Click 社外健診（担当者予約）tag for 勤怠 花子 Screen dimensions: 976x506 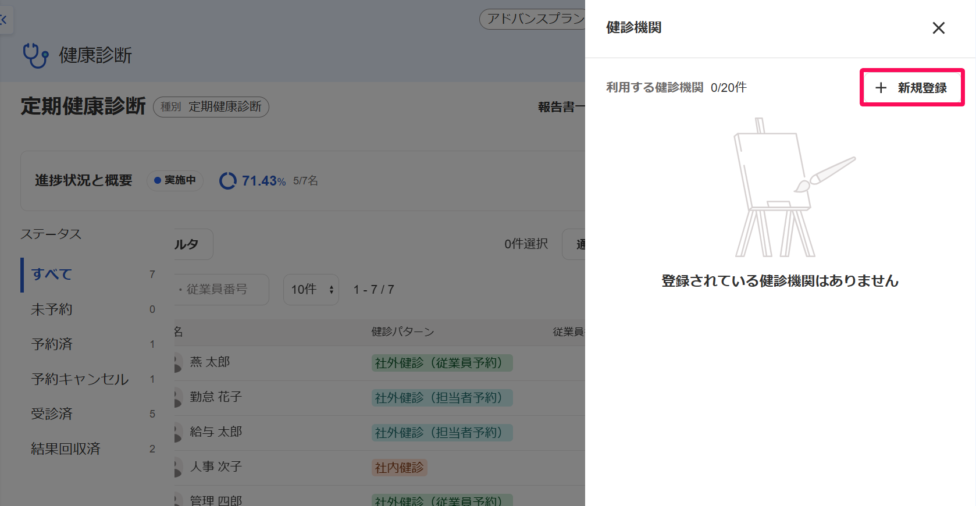(442, 398)
